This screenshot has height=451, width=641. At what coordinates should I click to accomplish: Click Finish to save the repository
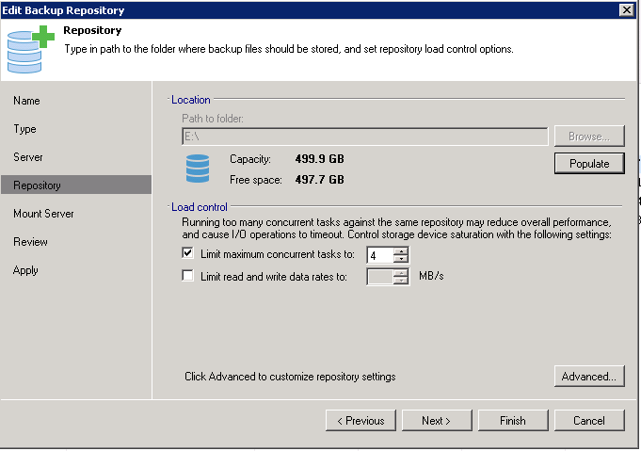tap(513, 421)
